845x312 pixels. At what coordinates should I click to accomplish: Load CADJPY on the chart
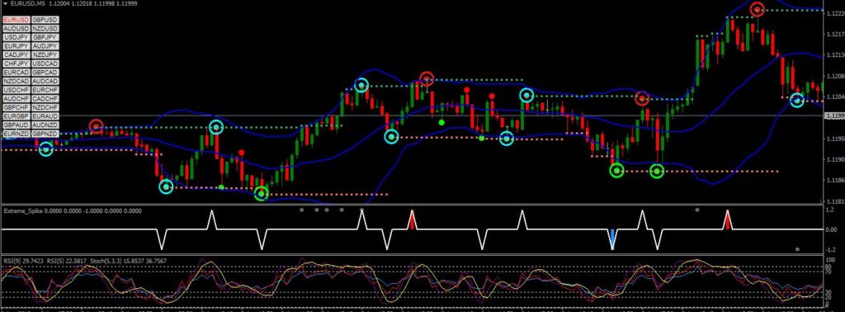click(17, 55)
